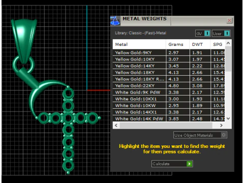The image size is (244, 183).
Task: Select the White Gold:10KW row
Action: pos(169,106)
